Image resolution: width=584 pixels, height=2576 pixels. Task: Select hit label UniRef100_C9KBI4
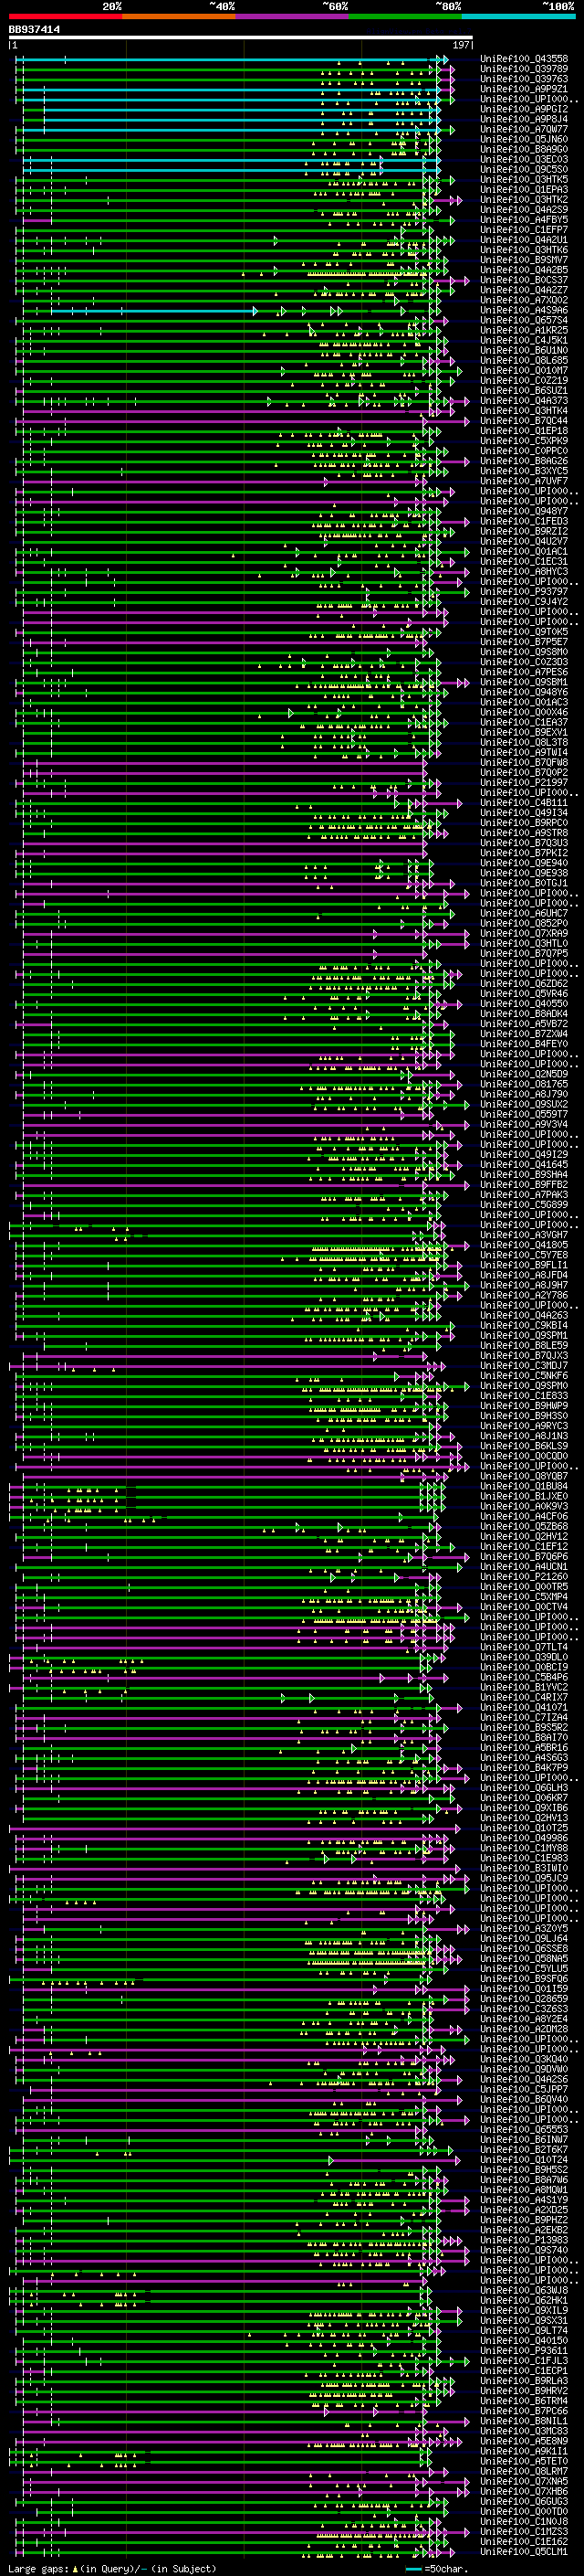point(524,1325)
